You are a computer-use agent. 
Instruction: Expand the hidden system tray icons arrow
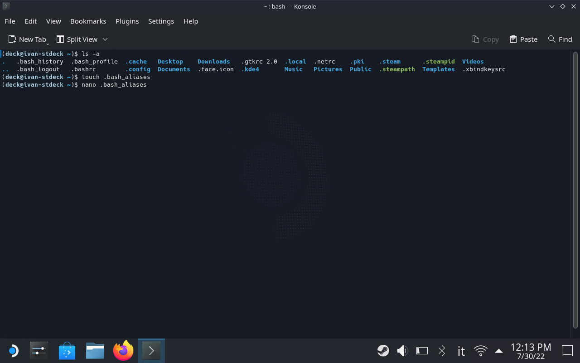pos(498,350)
